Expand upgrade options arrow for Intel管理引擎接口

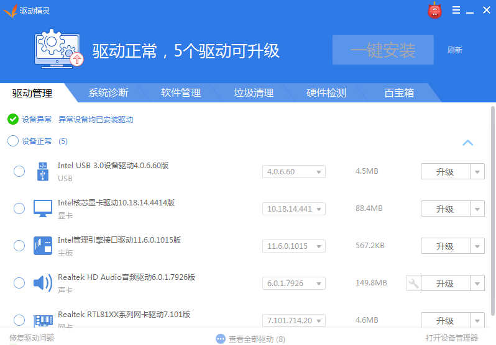(x=477, y=246)
